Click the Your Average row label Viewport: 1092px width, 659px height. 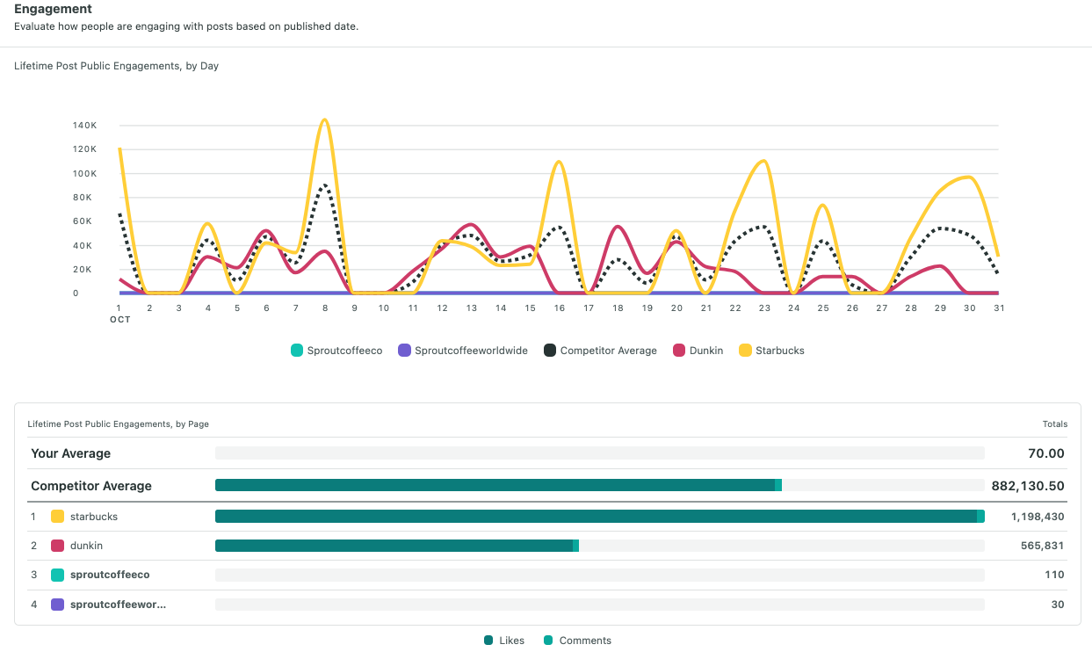click(71, 453)
